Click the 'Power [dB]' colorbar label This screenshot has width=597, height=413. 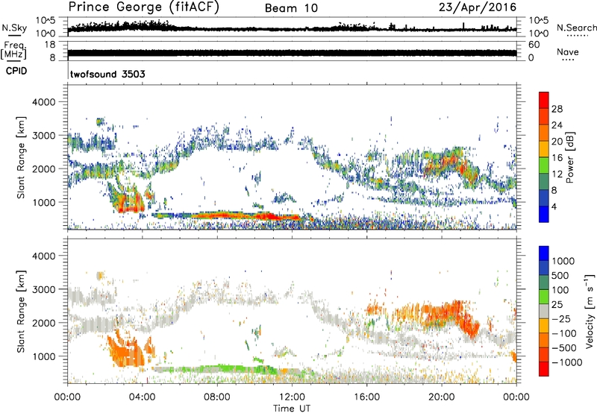569,157
